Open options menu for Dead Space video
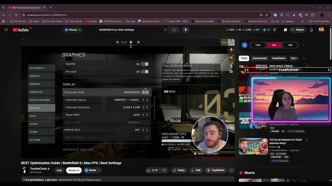 tap(307, 66)
